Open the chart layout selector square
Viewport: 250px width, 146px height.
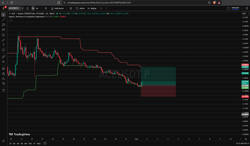pyautogui.click(x=228, y=8)
